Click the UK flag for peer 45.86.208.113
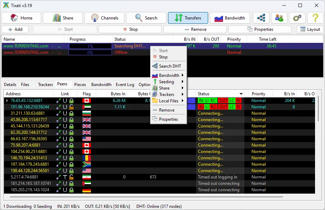 click(x=87, y=120)
